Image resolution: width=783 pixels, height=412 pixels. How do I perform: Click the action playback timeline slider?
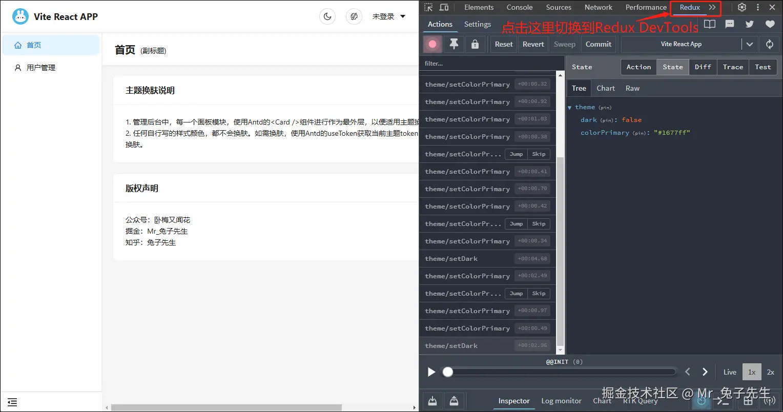click(x=559, y=372)
